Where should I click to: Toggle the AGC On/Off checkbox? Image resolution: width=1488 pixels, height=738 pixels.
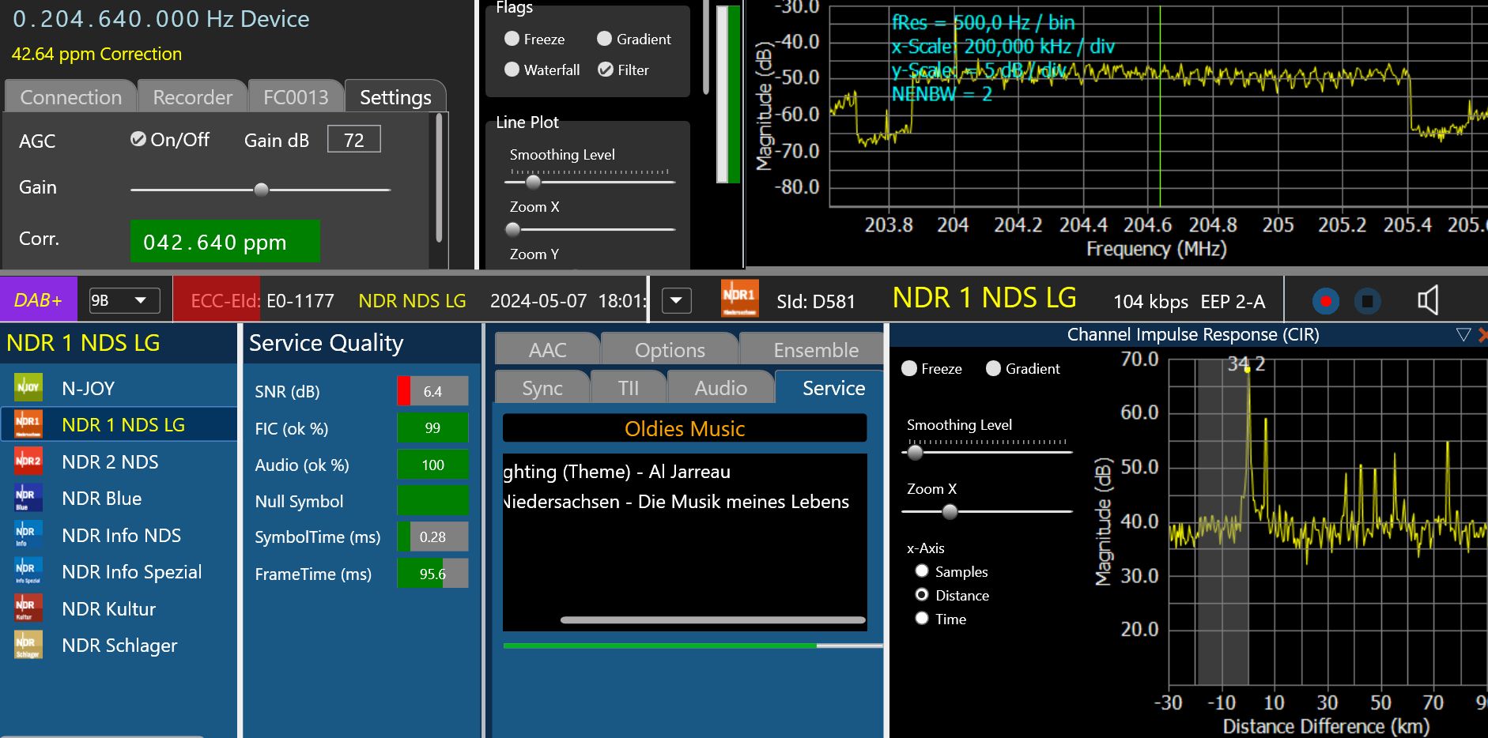138,139
